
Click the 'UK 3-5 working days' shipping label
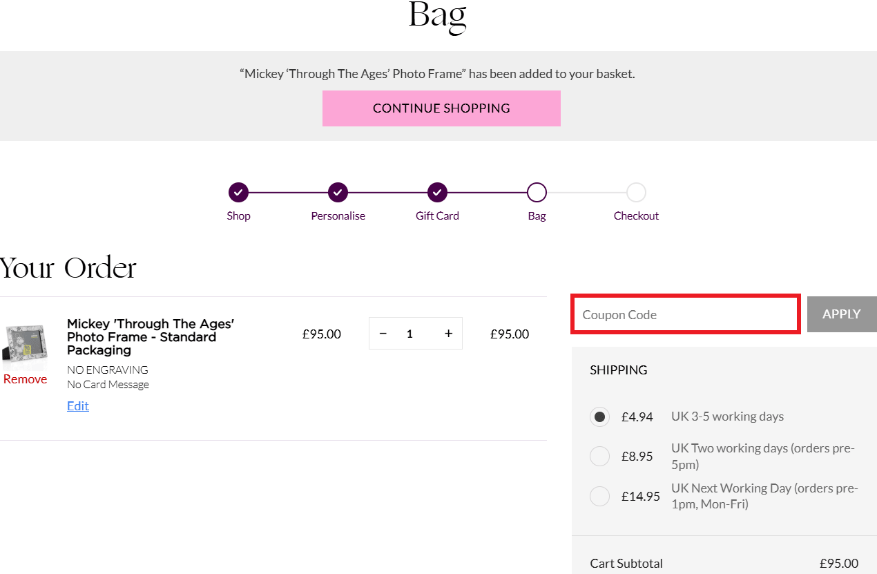point(727,417)
